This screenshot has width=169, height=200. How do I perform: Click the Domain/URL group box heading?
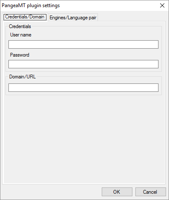tap(22, 77)
